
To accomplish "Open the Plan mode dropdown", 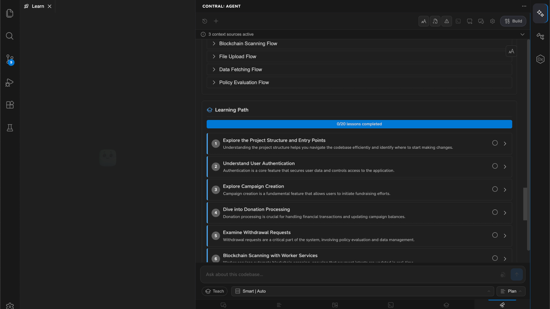I will (511, 291).
